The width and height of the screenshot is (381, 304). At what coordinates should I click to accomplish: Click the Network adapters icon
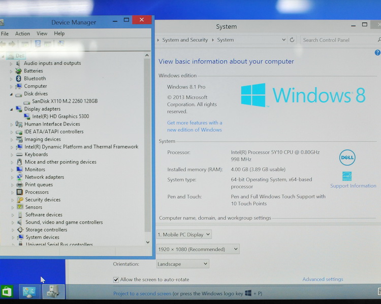coord(20,177)
